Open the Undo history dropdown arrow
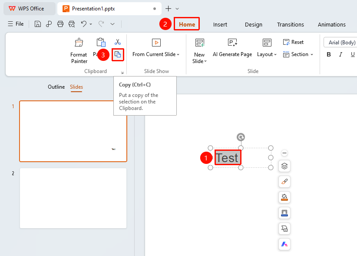The width and height of the screenshot is (357, 256). click(91, 24)
